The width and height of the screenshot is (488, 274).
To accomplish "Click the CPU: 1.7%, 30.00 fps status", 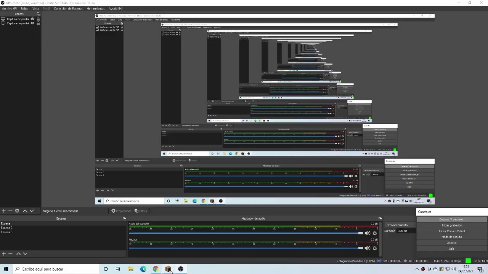I will [x=448, y=261].
